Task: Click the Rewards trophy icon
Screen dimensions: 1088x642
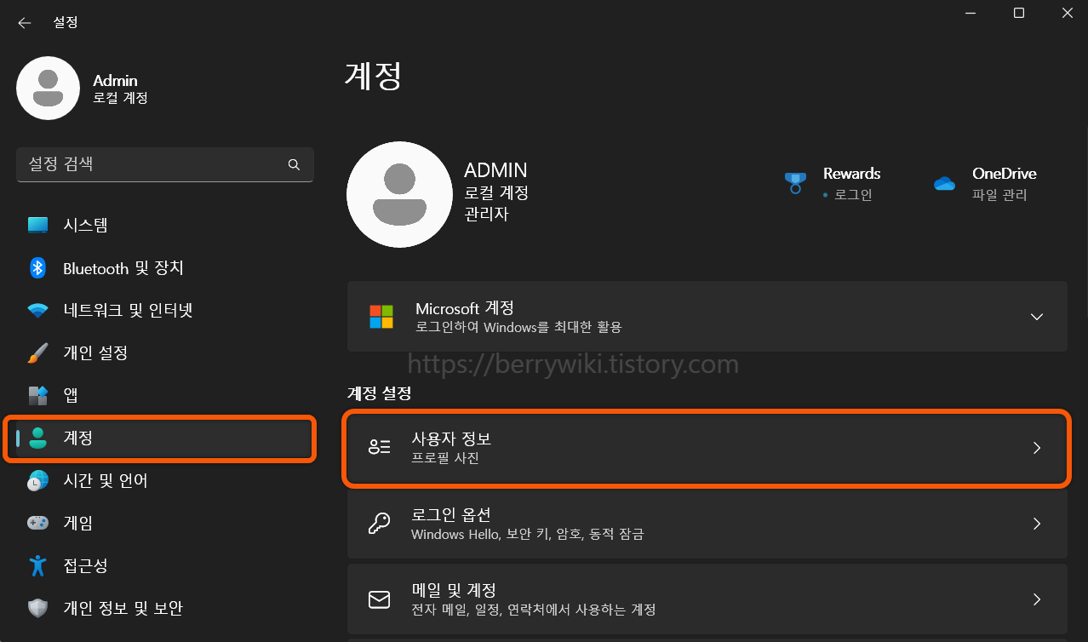Action: [x=794, y=181]
